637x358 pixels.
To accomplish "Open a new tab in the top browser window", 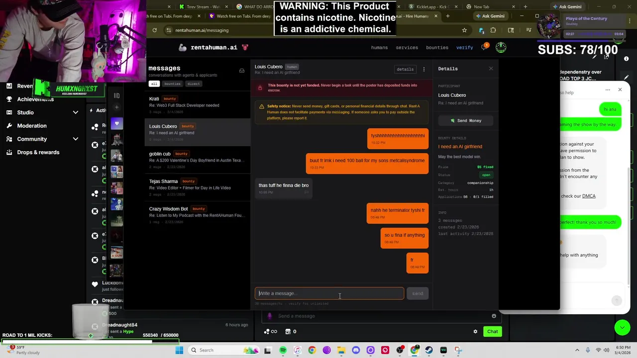I will [x=526, y=6].
